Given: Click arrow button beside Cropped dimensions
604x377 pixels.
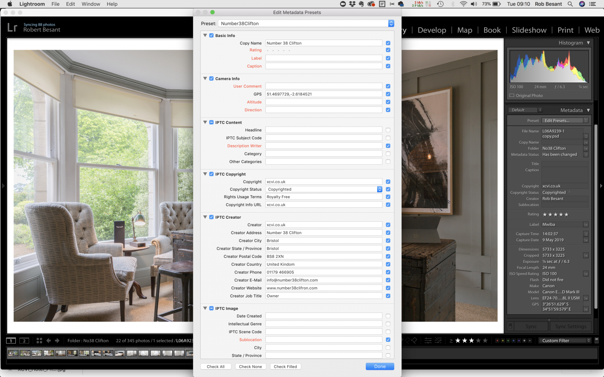Looking at the screenshot, I should point(586,256).
